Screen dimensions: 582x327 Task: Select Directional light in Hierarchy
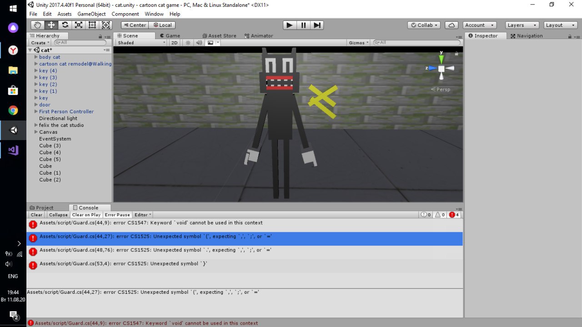(58, 118)
